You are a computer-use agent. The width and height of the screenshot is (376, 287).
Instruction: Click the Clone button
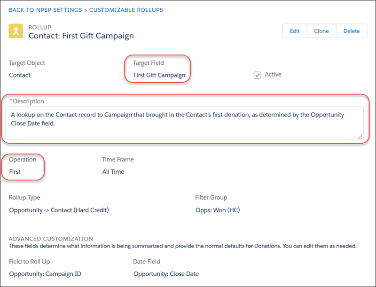321,31
